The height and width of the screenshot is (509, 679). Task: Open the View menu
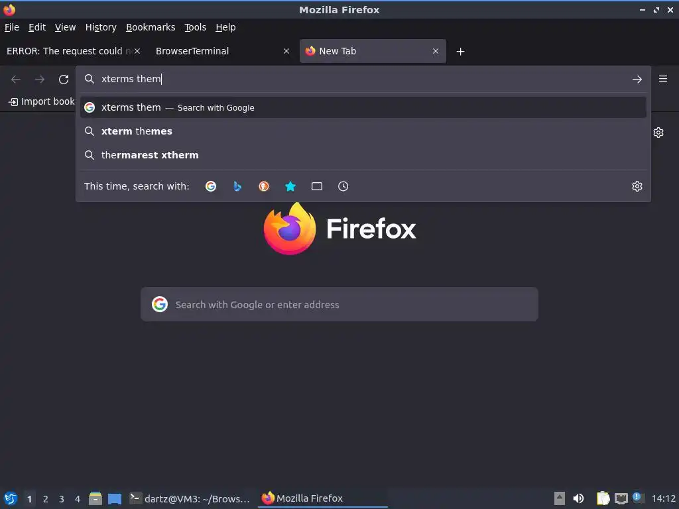(65, 27)
